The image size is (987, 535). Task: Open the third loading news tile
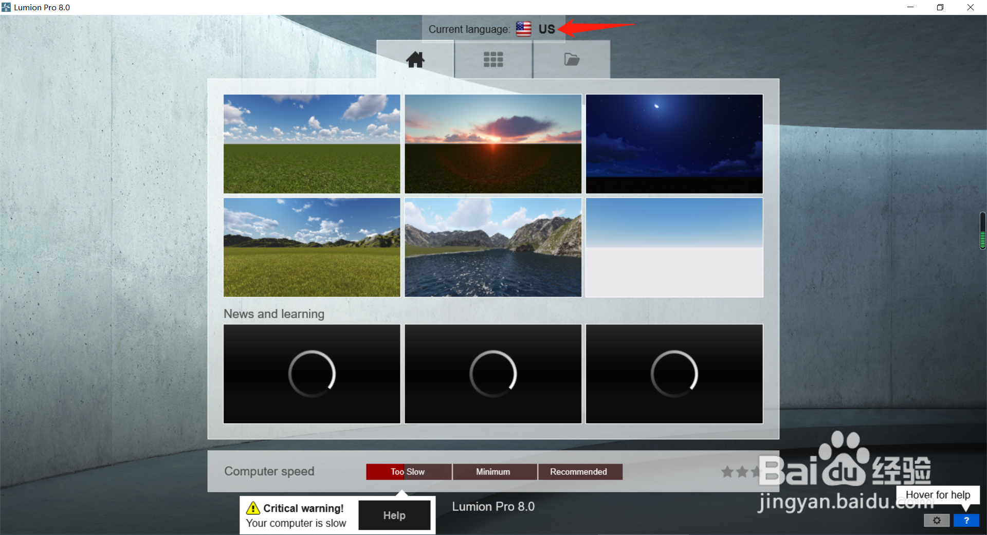[674, 374]
